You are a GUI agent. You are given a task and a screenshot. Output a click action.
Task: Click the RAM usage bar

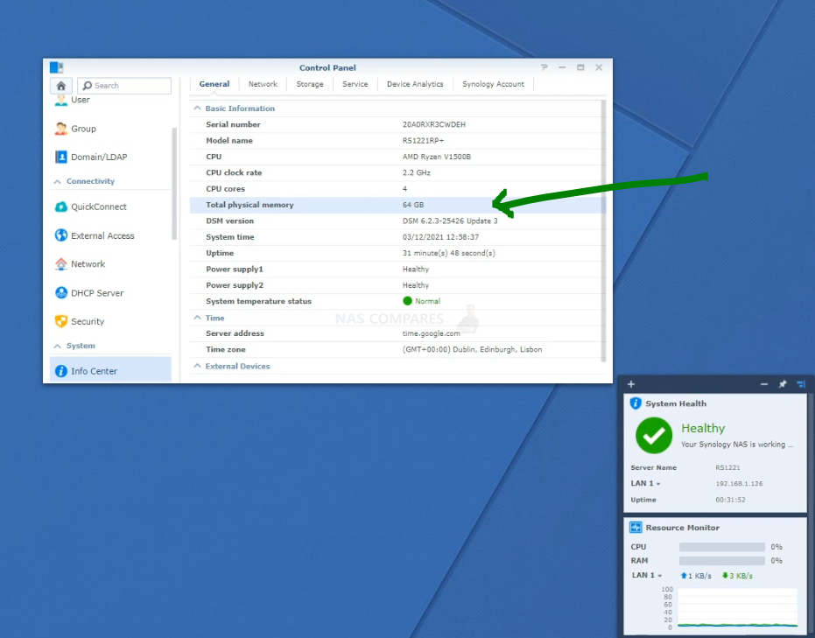(721, 561)
